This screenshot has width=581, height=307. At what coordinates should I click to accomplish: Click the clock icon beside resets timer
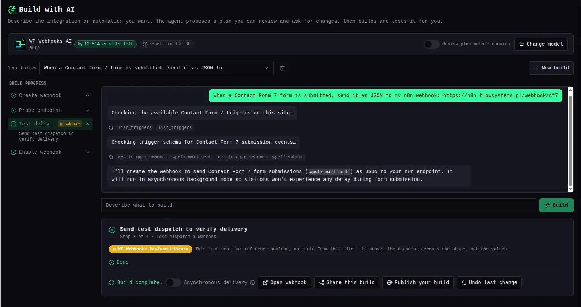point(145,44)
